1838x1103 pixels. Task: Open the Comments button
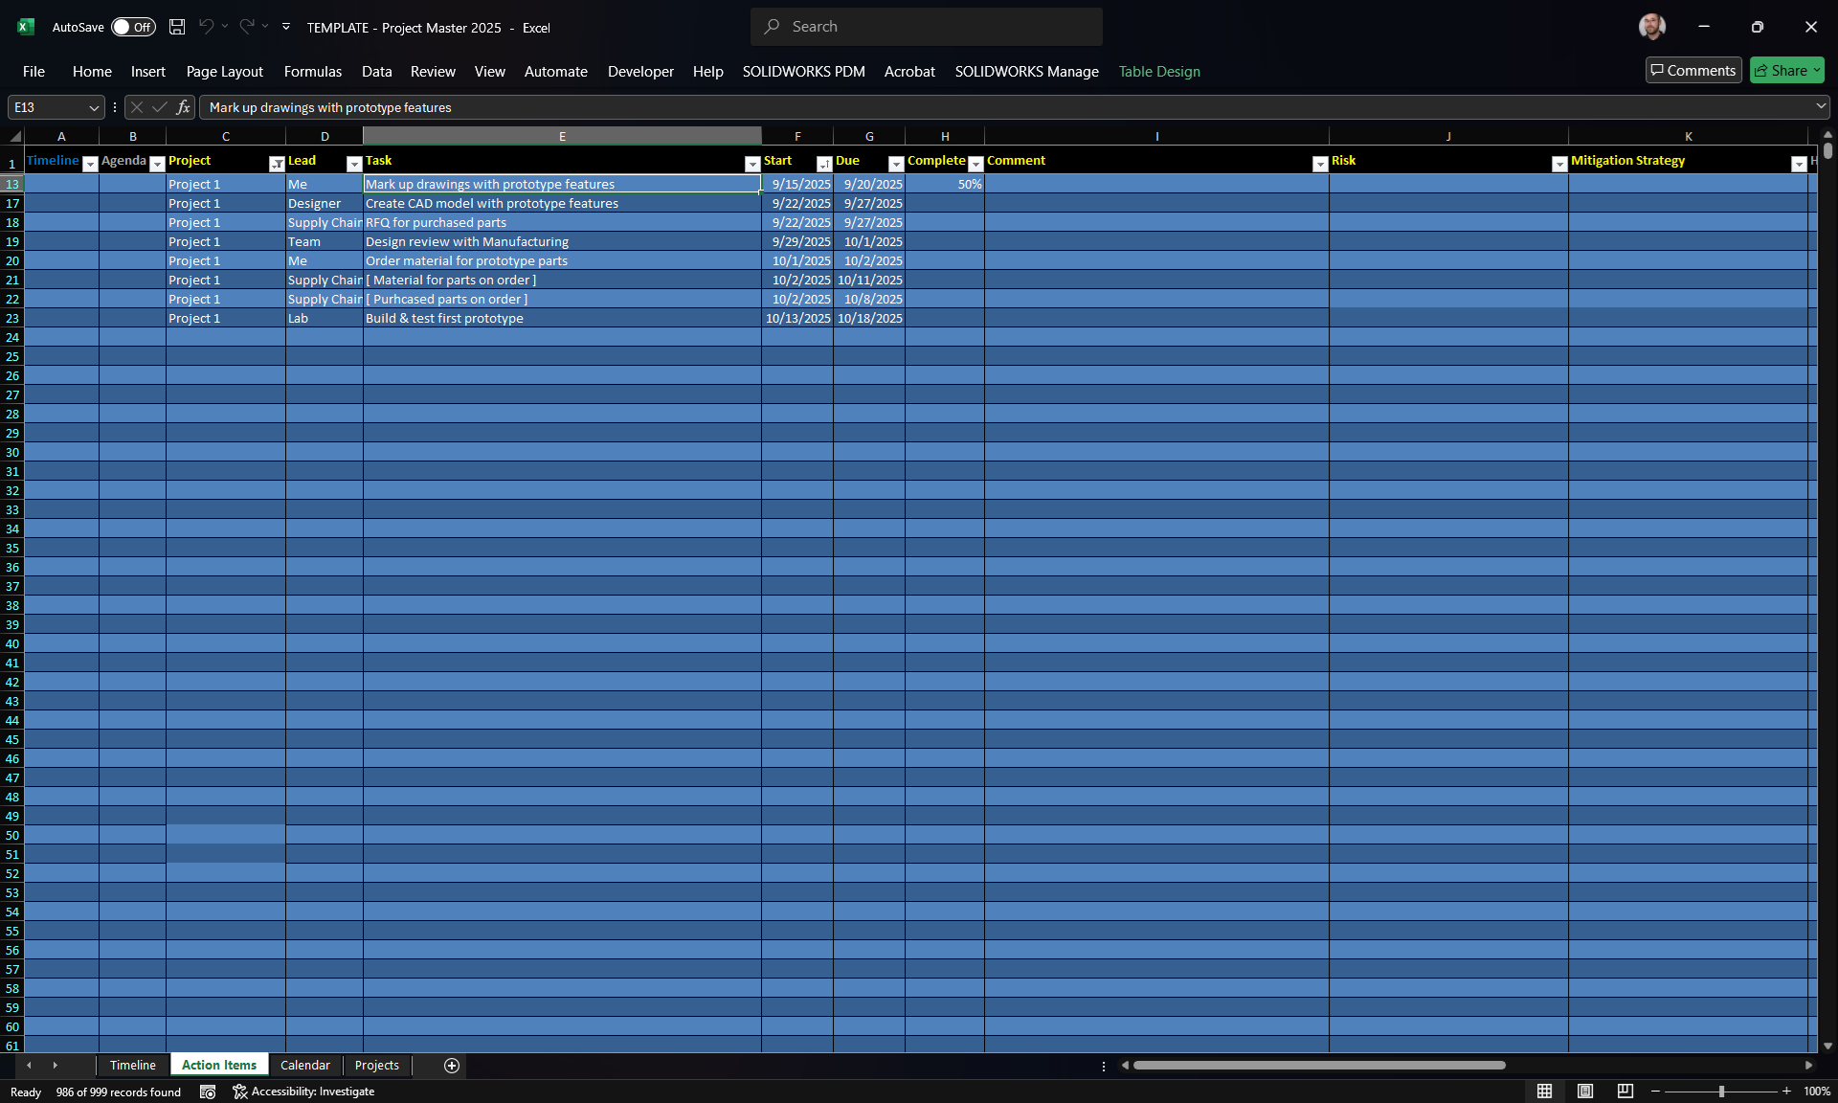pos(1692,70)
